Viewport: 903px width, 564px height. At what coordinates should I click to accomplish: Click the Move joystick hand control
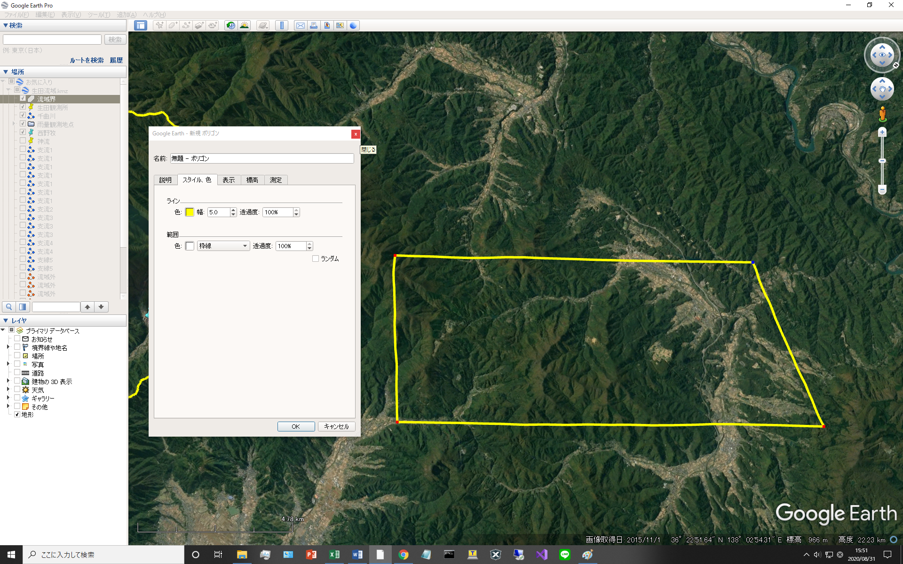coord(882,89)
